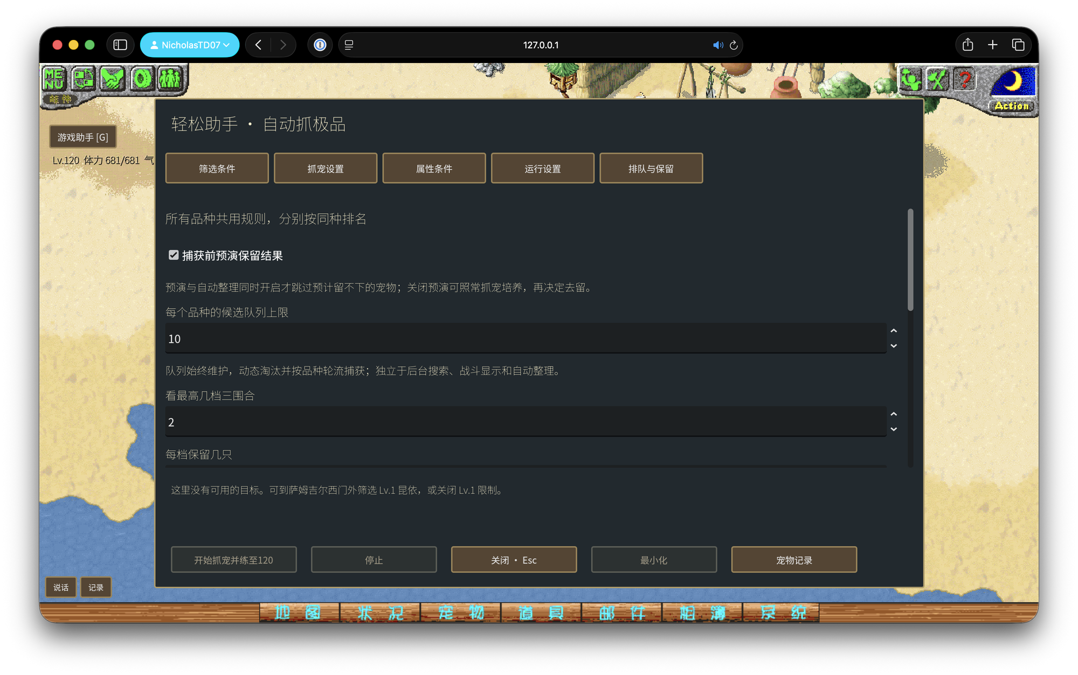Open the password manager extension icon
Viewport: 1078px width, 675px height.
(x=320, y=45)
